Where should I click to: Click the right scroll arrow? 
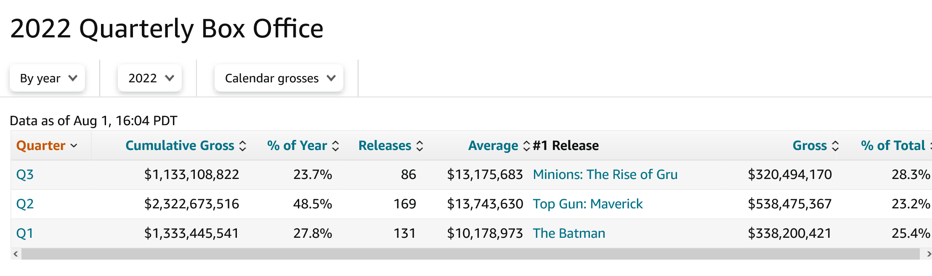tap(929, 254)
